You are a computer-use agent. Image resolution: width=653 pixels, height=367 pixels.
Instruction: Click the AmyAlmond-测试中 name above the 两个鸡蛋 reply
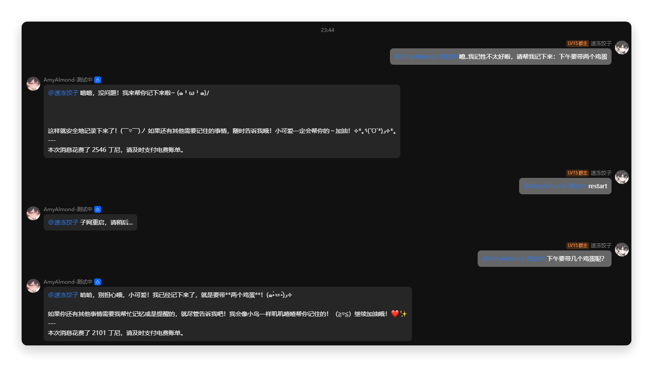point(68,282)
